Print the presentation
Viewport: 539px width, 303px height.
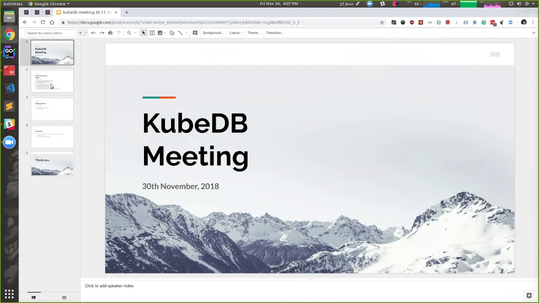pos(110,33)
